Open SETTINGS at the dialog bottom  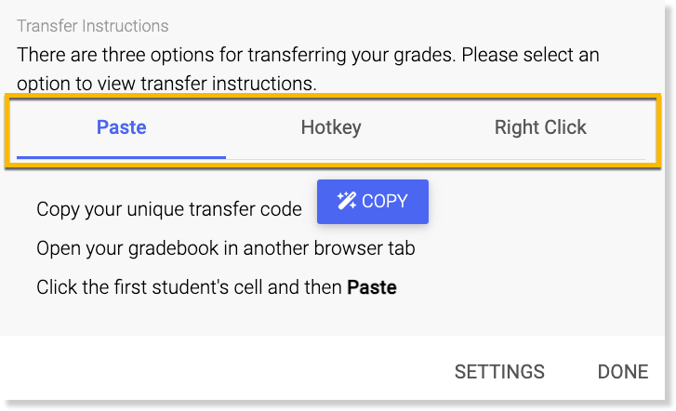coord(499,372)
